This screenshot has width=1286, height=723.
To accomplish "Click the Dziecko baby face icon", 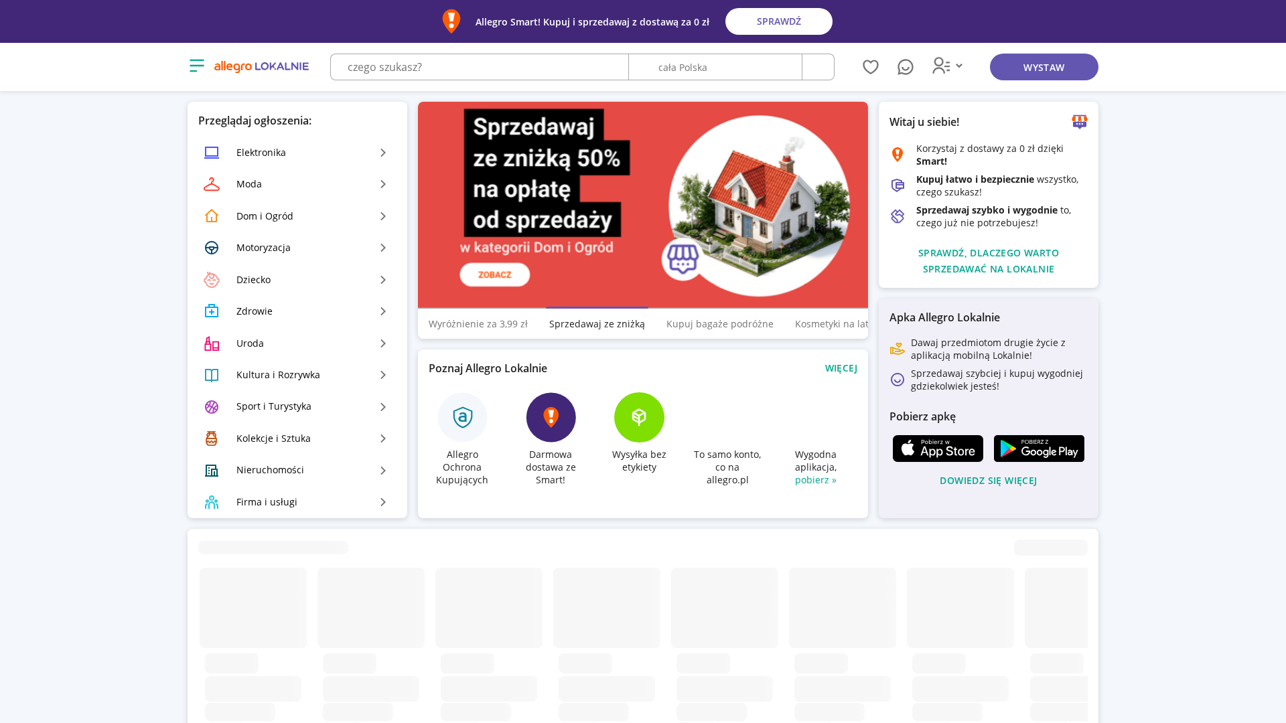I will (x=212, y=280).
